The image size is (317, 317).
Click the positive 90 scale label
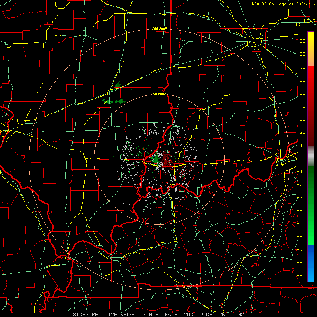(303, 41)
